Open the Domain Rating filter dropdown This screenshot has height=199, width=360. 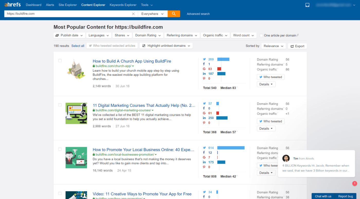[x=148, y=35]
